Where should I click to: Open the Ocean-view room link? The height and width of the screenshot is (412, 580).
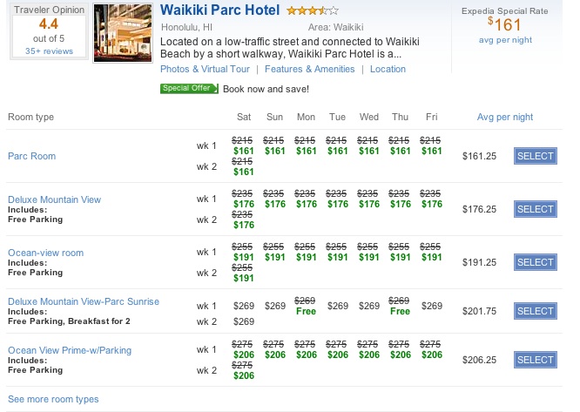coord(46,253)
